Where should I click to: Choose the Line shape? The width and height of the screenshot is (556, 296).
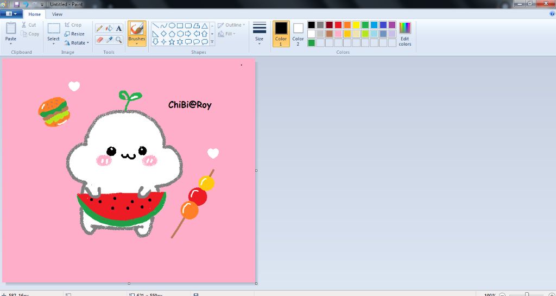pos(155,26)
